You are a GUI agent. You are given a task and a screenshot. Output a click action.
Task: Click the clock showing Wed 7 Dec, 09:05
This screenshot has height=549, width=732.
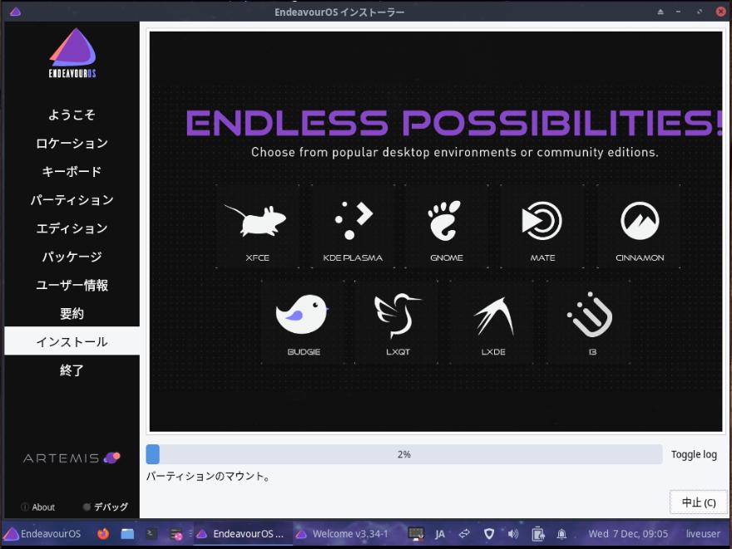(x=627, y=534)
